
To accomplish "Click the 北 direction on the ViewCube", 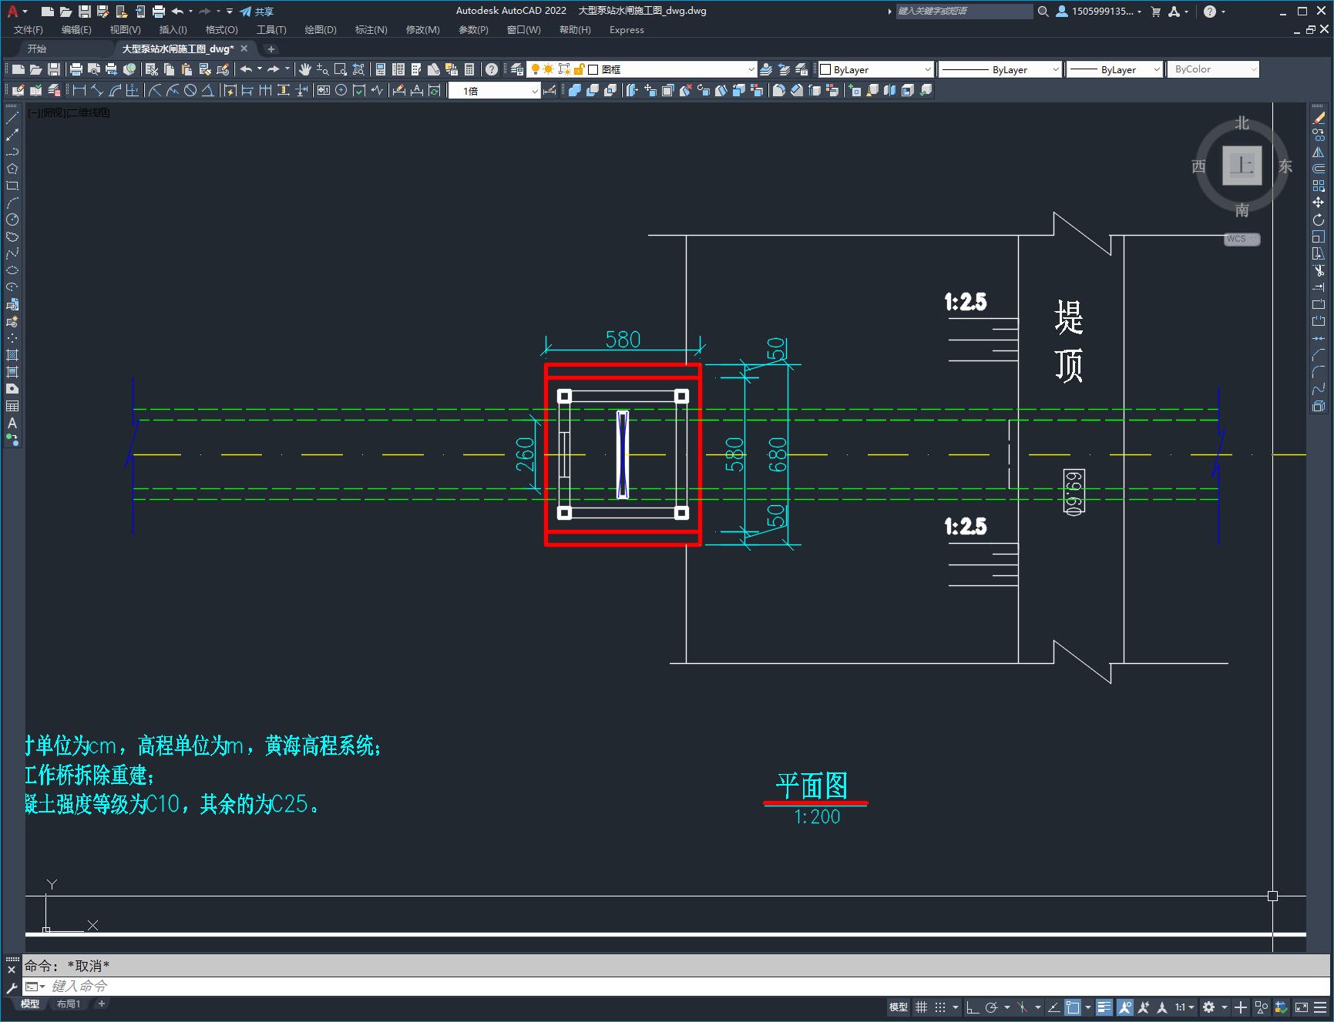I will point(1242,123).
